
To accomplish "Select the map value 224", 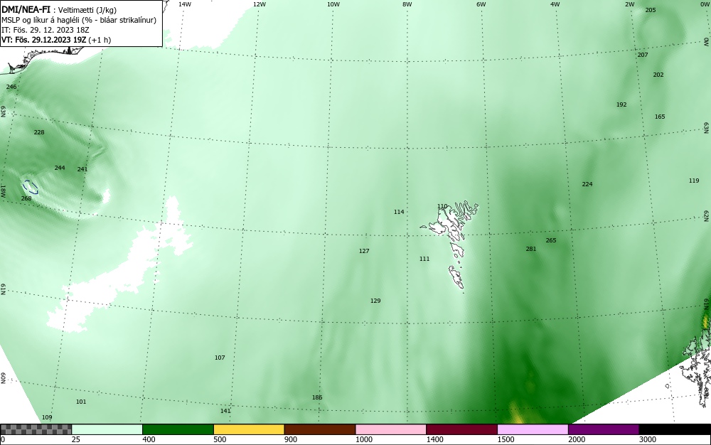I will [x=587, y=184].
